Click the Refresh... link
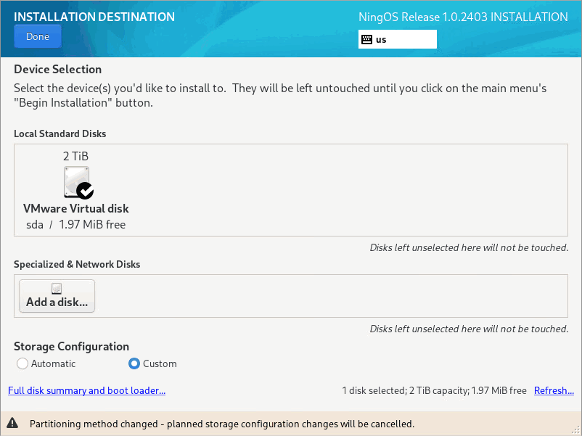Viewport: 582px width, 436px height. point(554,391)
